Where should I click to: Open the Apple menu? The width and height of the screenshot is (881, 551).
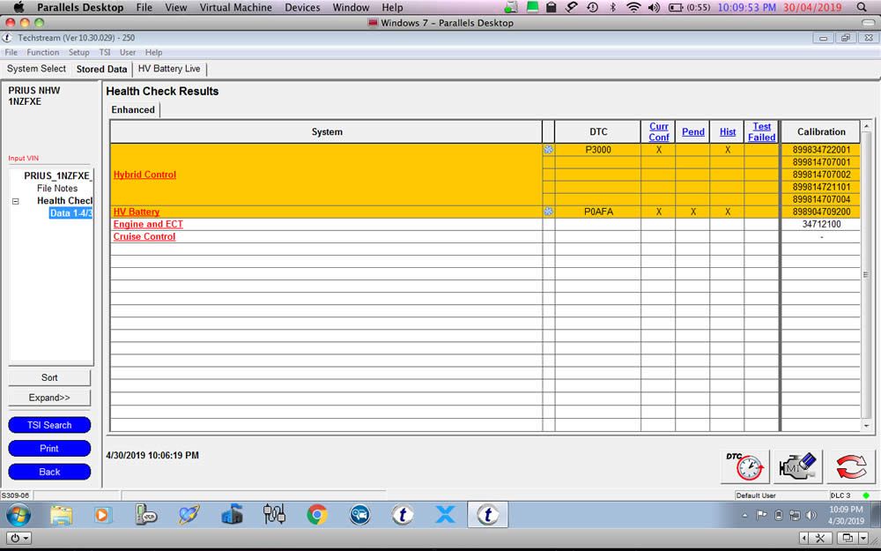(19, 7)
